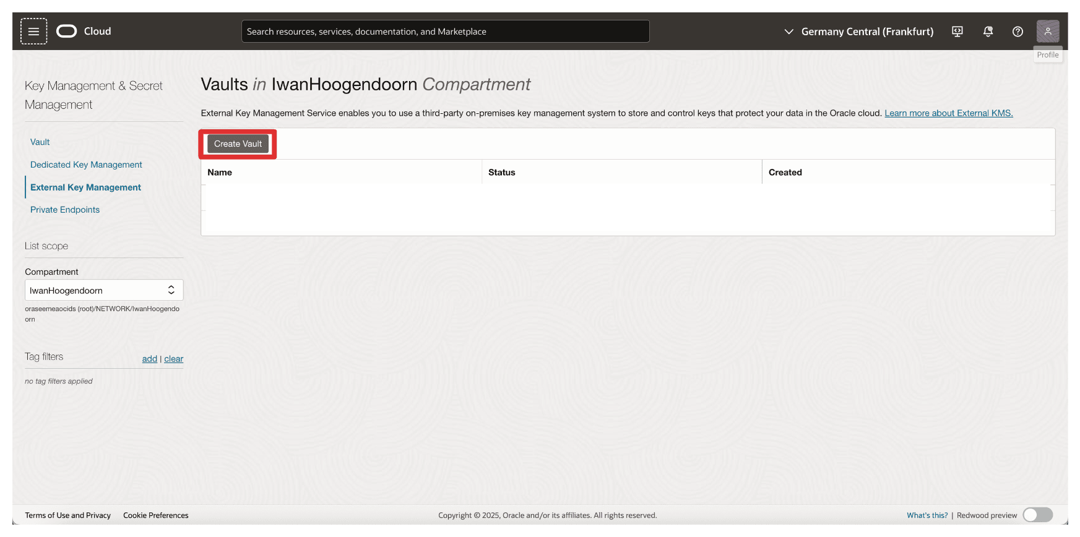Click the search resources input field

445,31
